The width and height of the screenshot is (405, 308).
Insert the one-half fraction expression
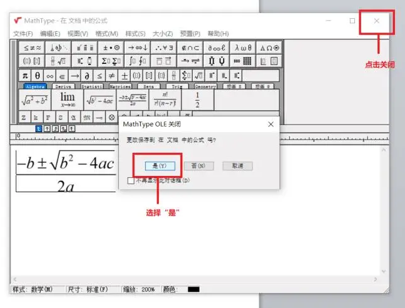(198, 100)
